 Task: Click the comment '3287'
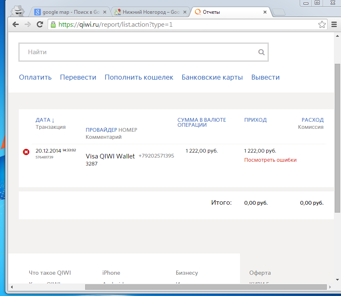point(91,164)
